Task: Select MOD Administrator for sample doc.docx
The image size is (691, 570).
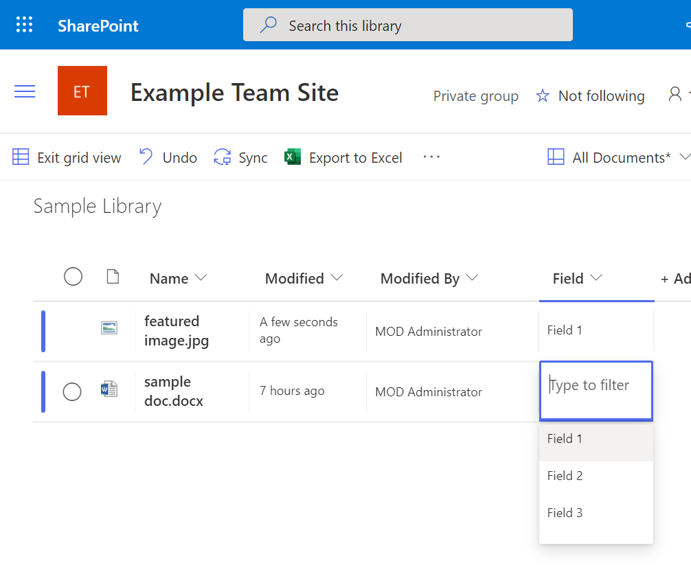Action: point(452,391)
